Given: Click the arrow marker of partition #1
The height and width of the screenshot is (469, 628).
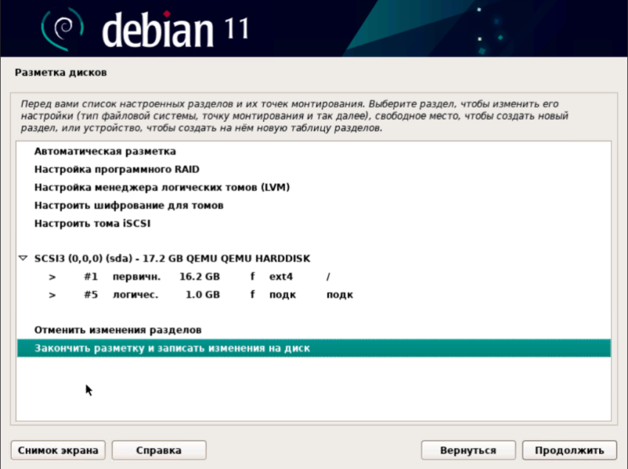Looking at the screenshot, I should point(52,277).
